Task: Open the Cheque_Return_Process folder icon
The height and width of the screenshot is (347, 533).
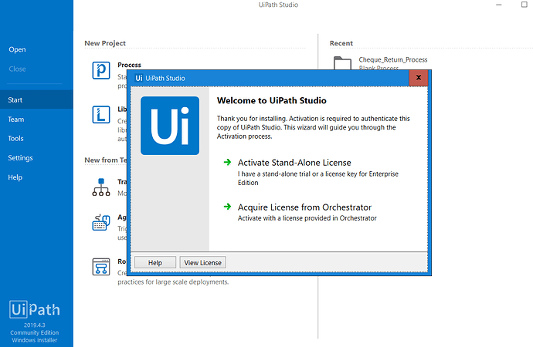Action: (342, 62)
